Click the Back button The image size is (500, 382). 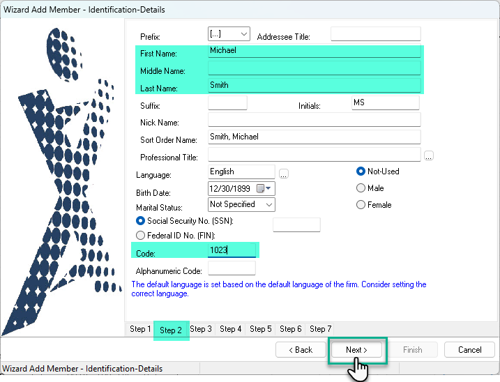point(301,350)
